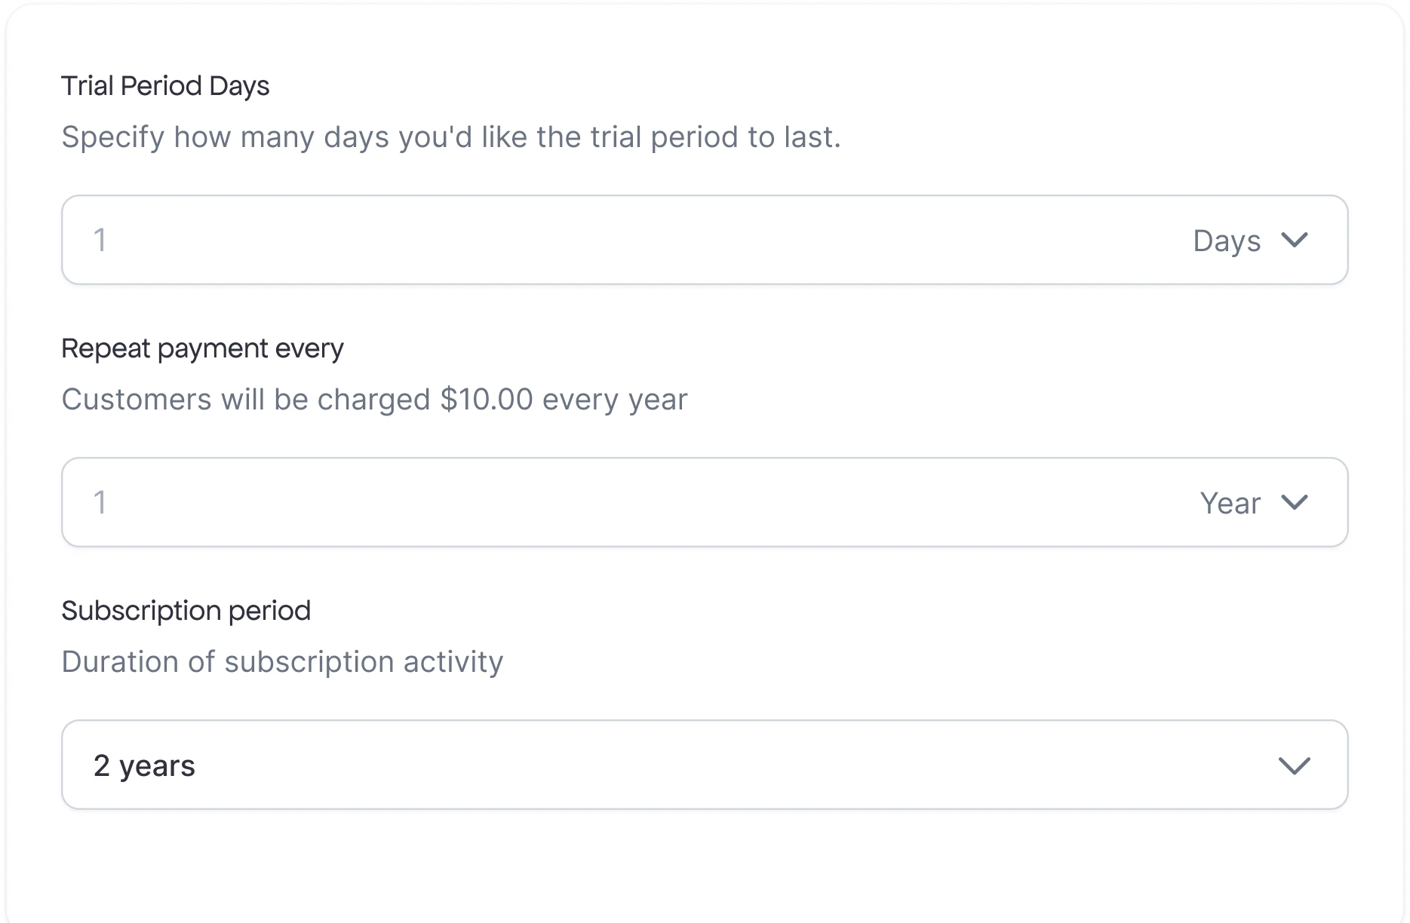Image resolution: width=1410 pixels, height=923 pixels.
Task: Click the Year dropdown chevron icon
Action: click(x=1295, y=503)
